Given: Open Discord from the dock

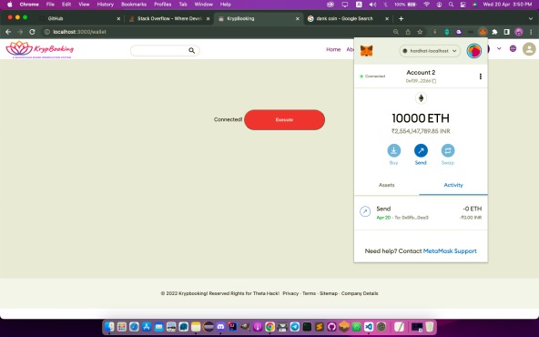Looking at the screenshot, I should pyautogui.click(x=220, y=326).
